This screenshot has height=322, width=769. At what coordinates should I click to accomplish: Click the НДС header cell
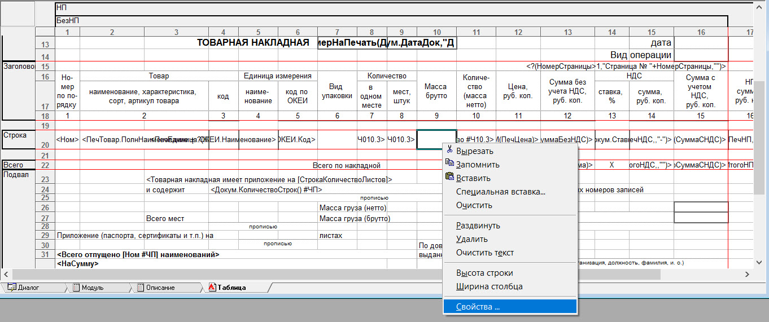(634, 75)
